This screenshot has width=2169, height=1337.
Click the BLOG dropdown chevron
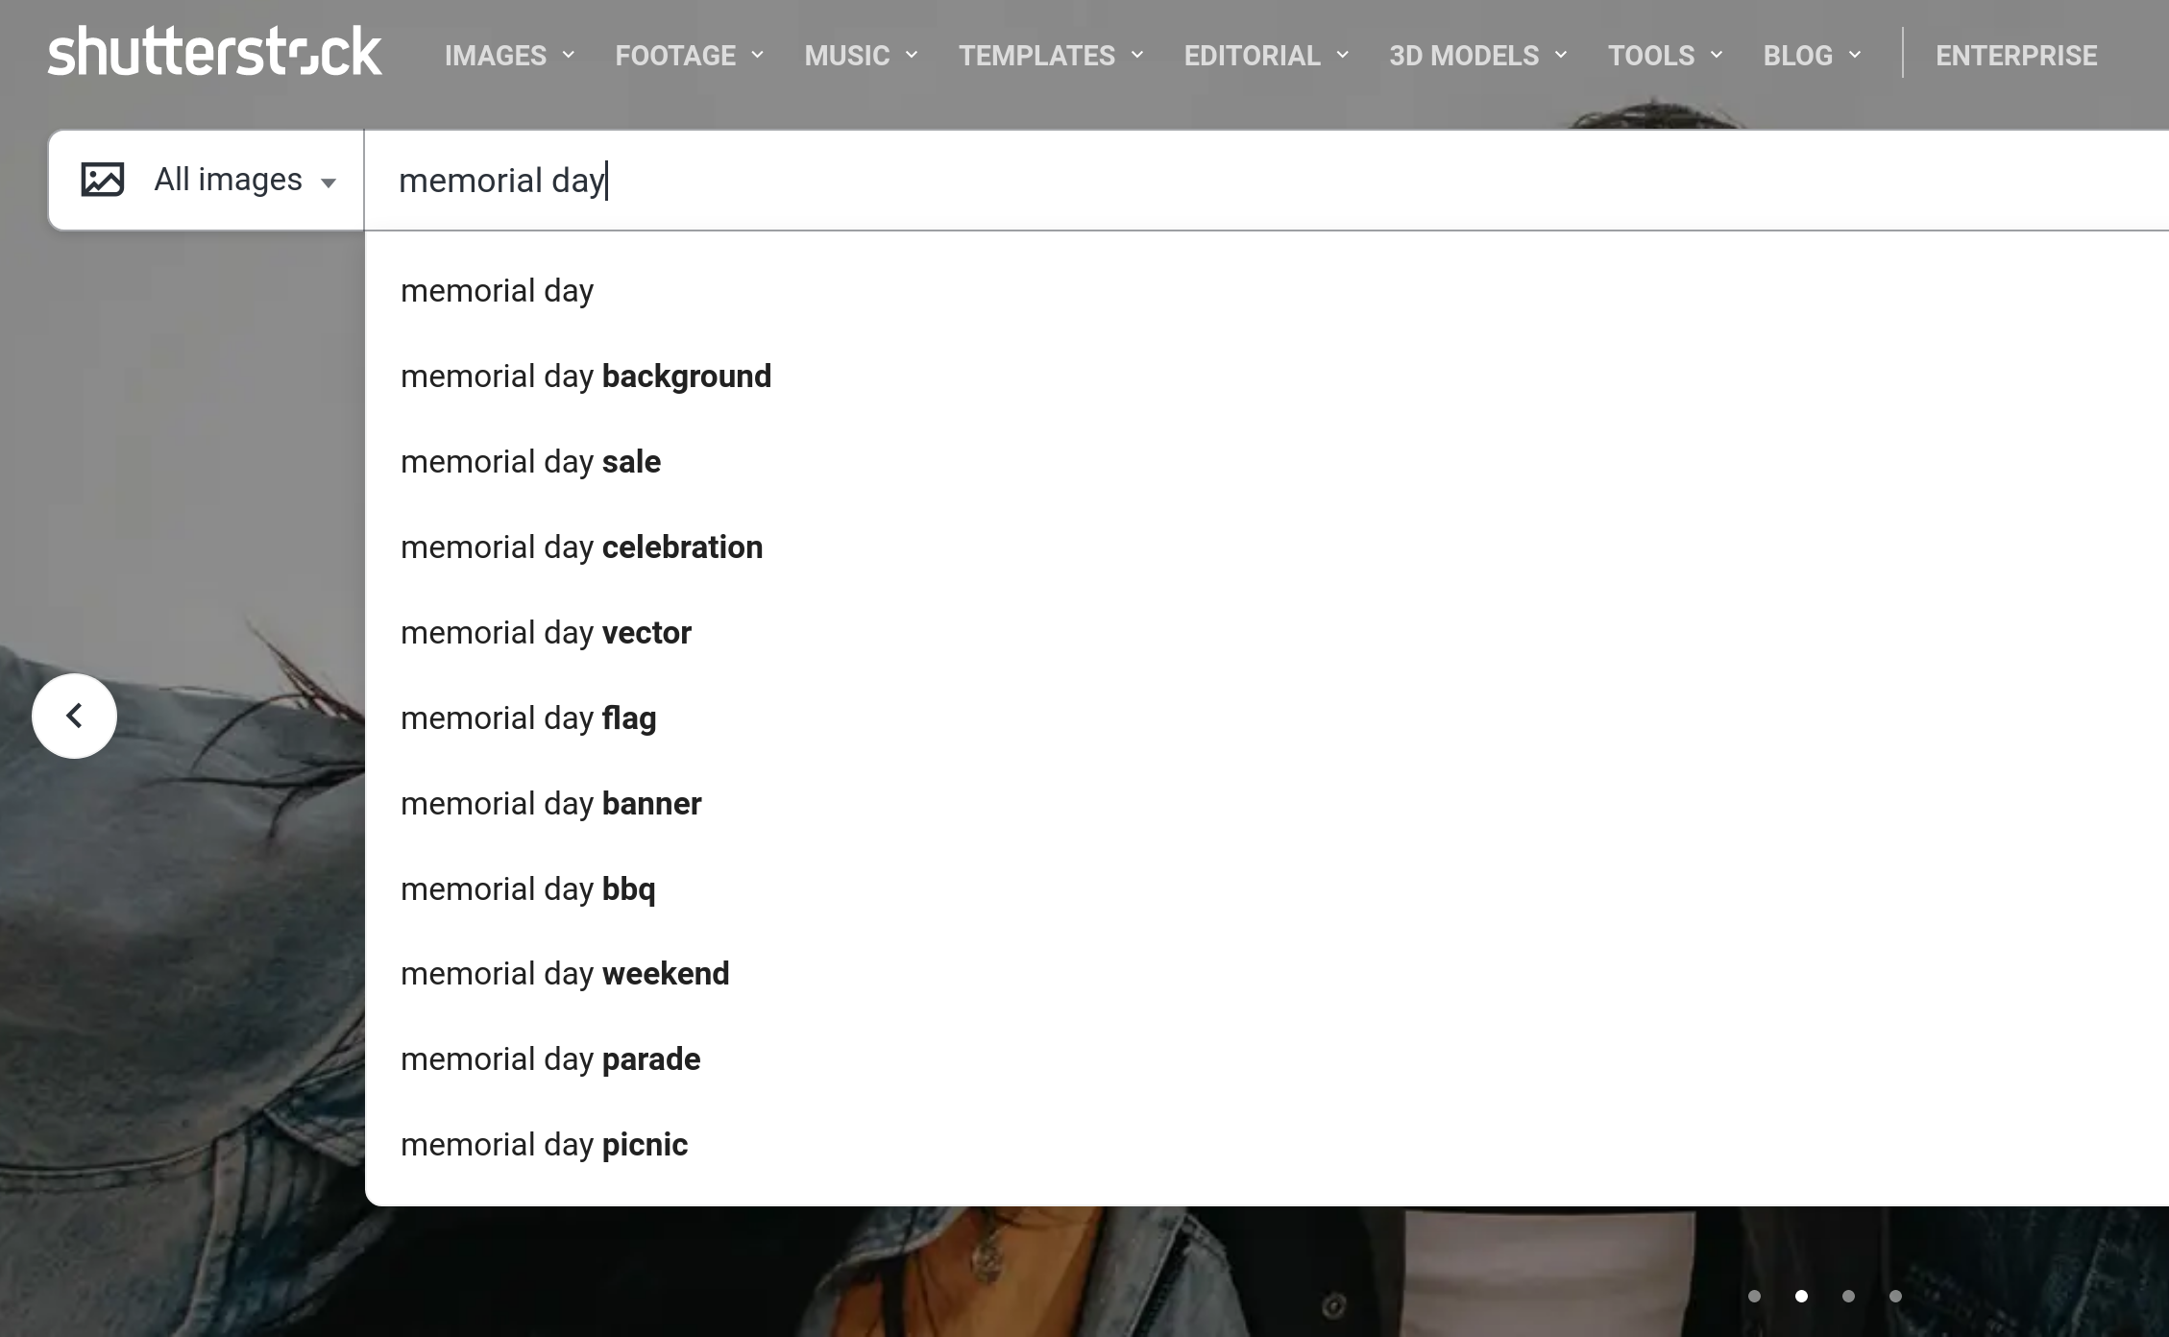1854,56
